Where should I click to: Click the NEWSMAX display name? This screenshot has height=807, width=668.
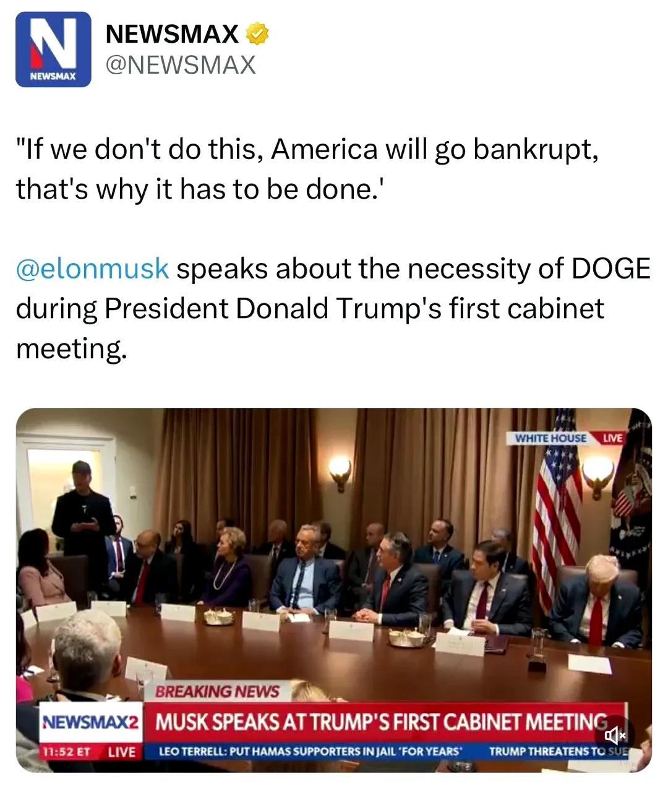click(x=173, y=34)
